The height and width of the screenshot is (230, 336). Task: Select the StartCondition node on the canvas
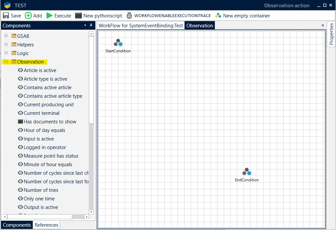click(x=118, y=43)
